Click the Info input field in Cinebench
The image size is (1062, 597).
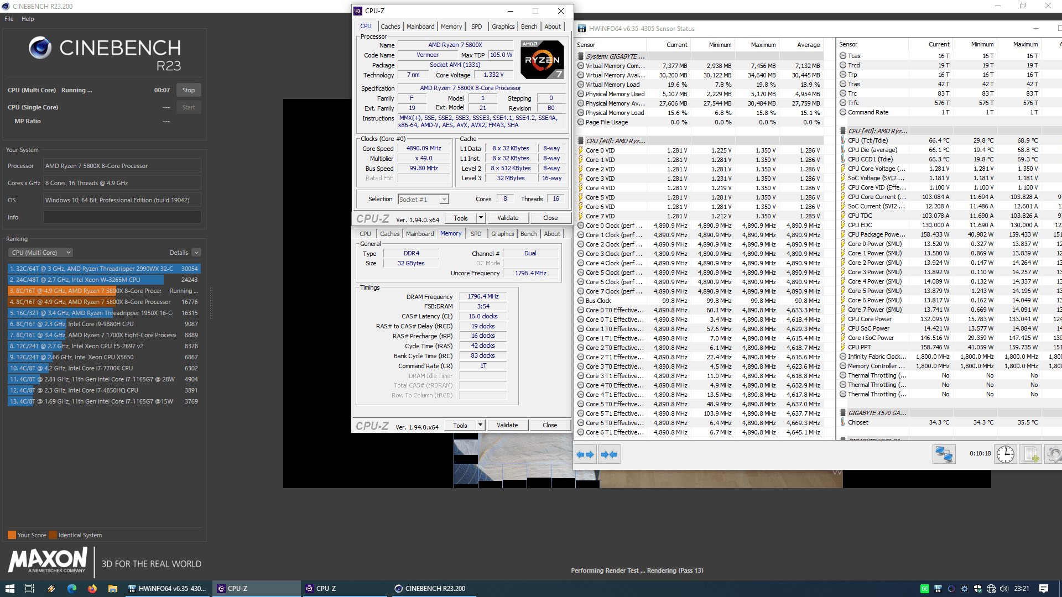click(x=122, y=217)
